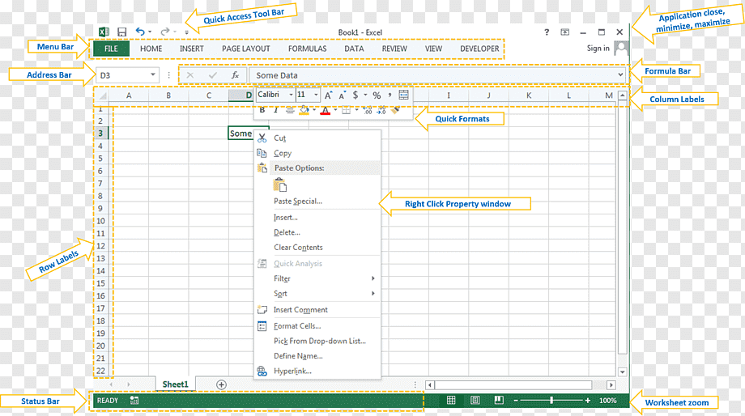The image size is (745, 416).
Task: Expand the formula bar with its chevron
Action: coord(620,74)
